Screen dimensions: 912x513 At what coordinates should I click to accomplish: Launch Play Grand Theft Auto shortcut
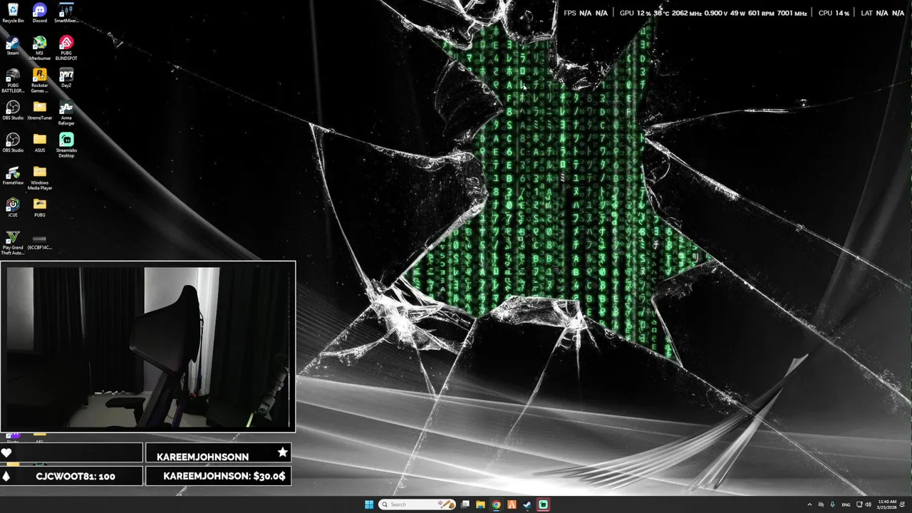pyautogui.click(x=13, y=243)
